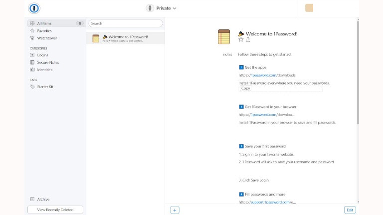Click the All Items count badge
383x215 pixels.
coord(80,23)
